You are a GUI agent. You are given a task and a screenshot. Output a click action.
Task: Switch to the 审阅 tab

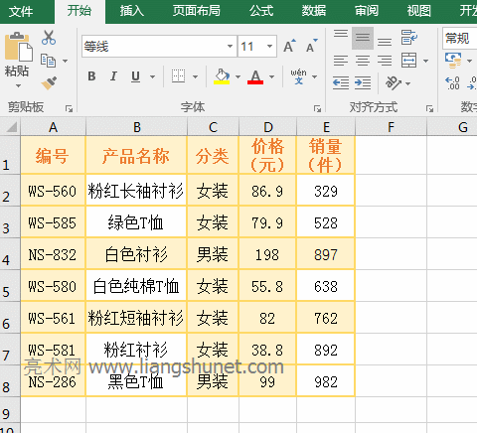(x=367, y=11)
